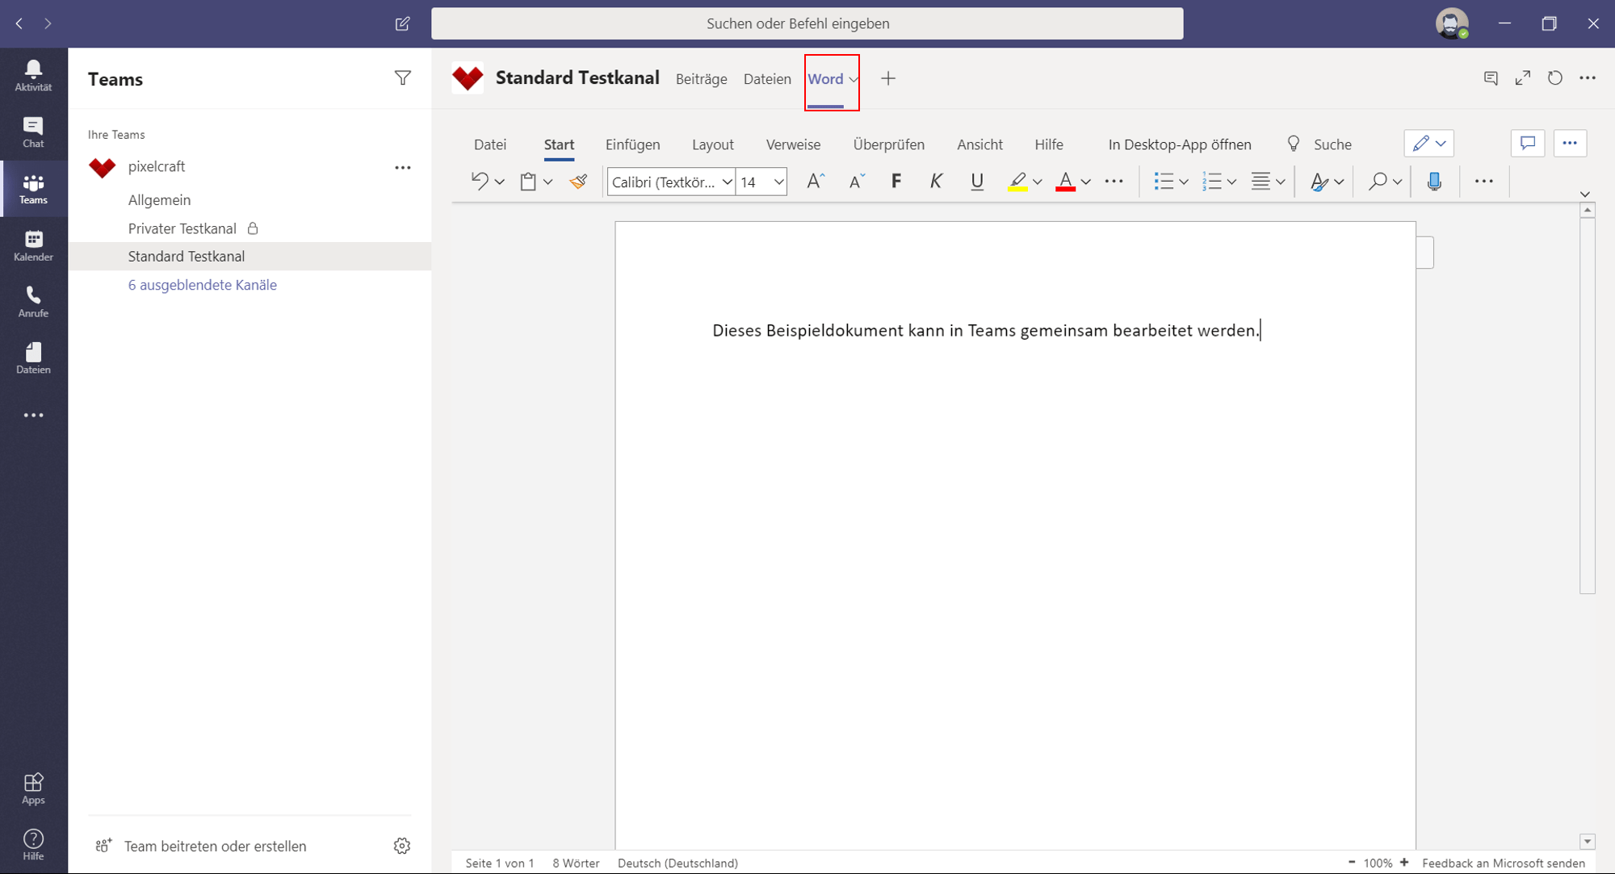Decrease font size with the shrink icon

click(857, 182)
